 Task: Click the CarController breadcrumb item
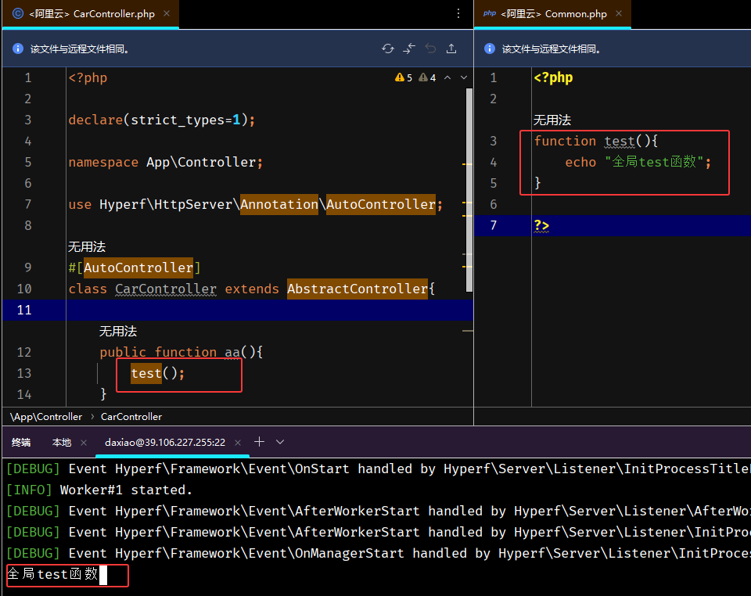click(131, 417)
